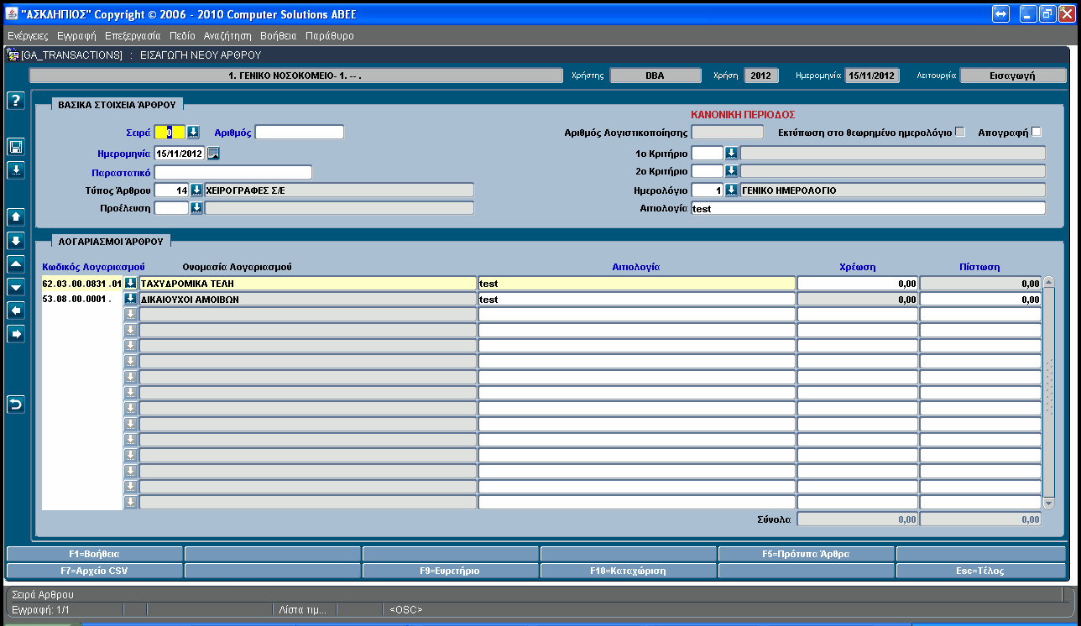
Task: Open the Πεδίο menu
Action: [182, 36]
